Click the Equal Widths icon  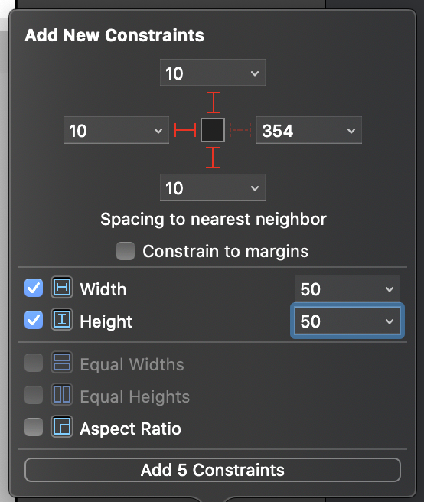tap(62, 363)
